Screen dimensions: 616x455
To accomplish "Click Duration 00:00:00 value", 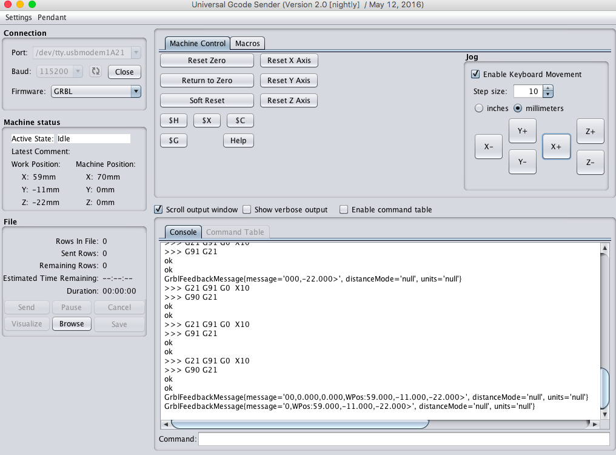I will [119, 291].
